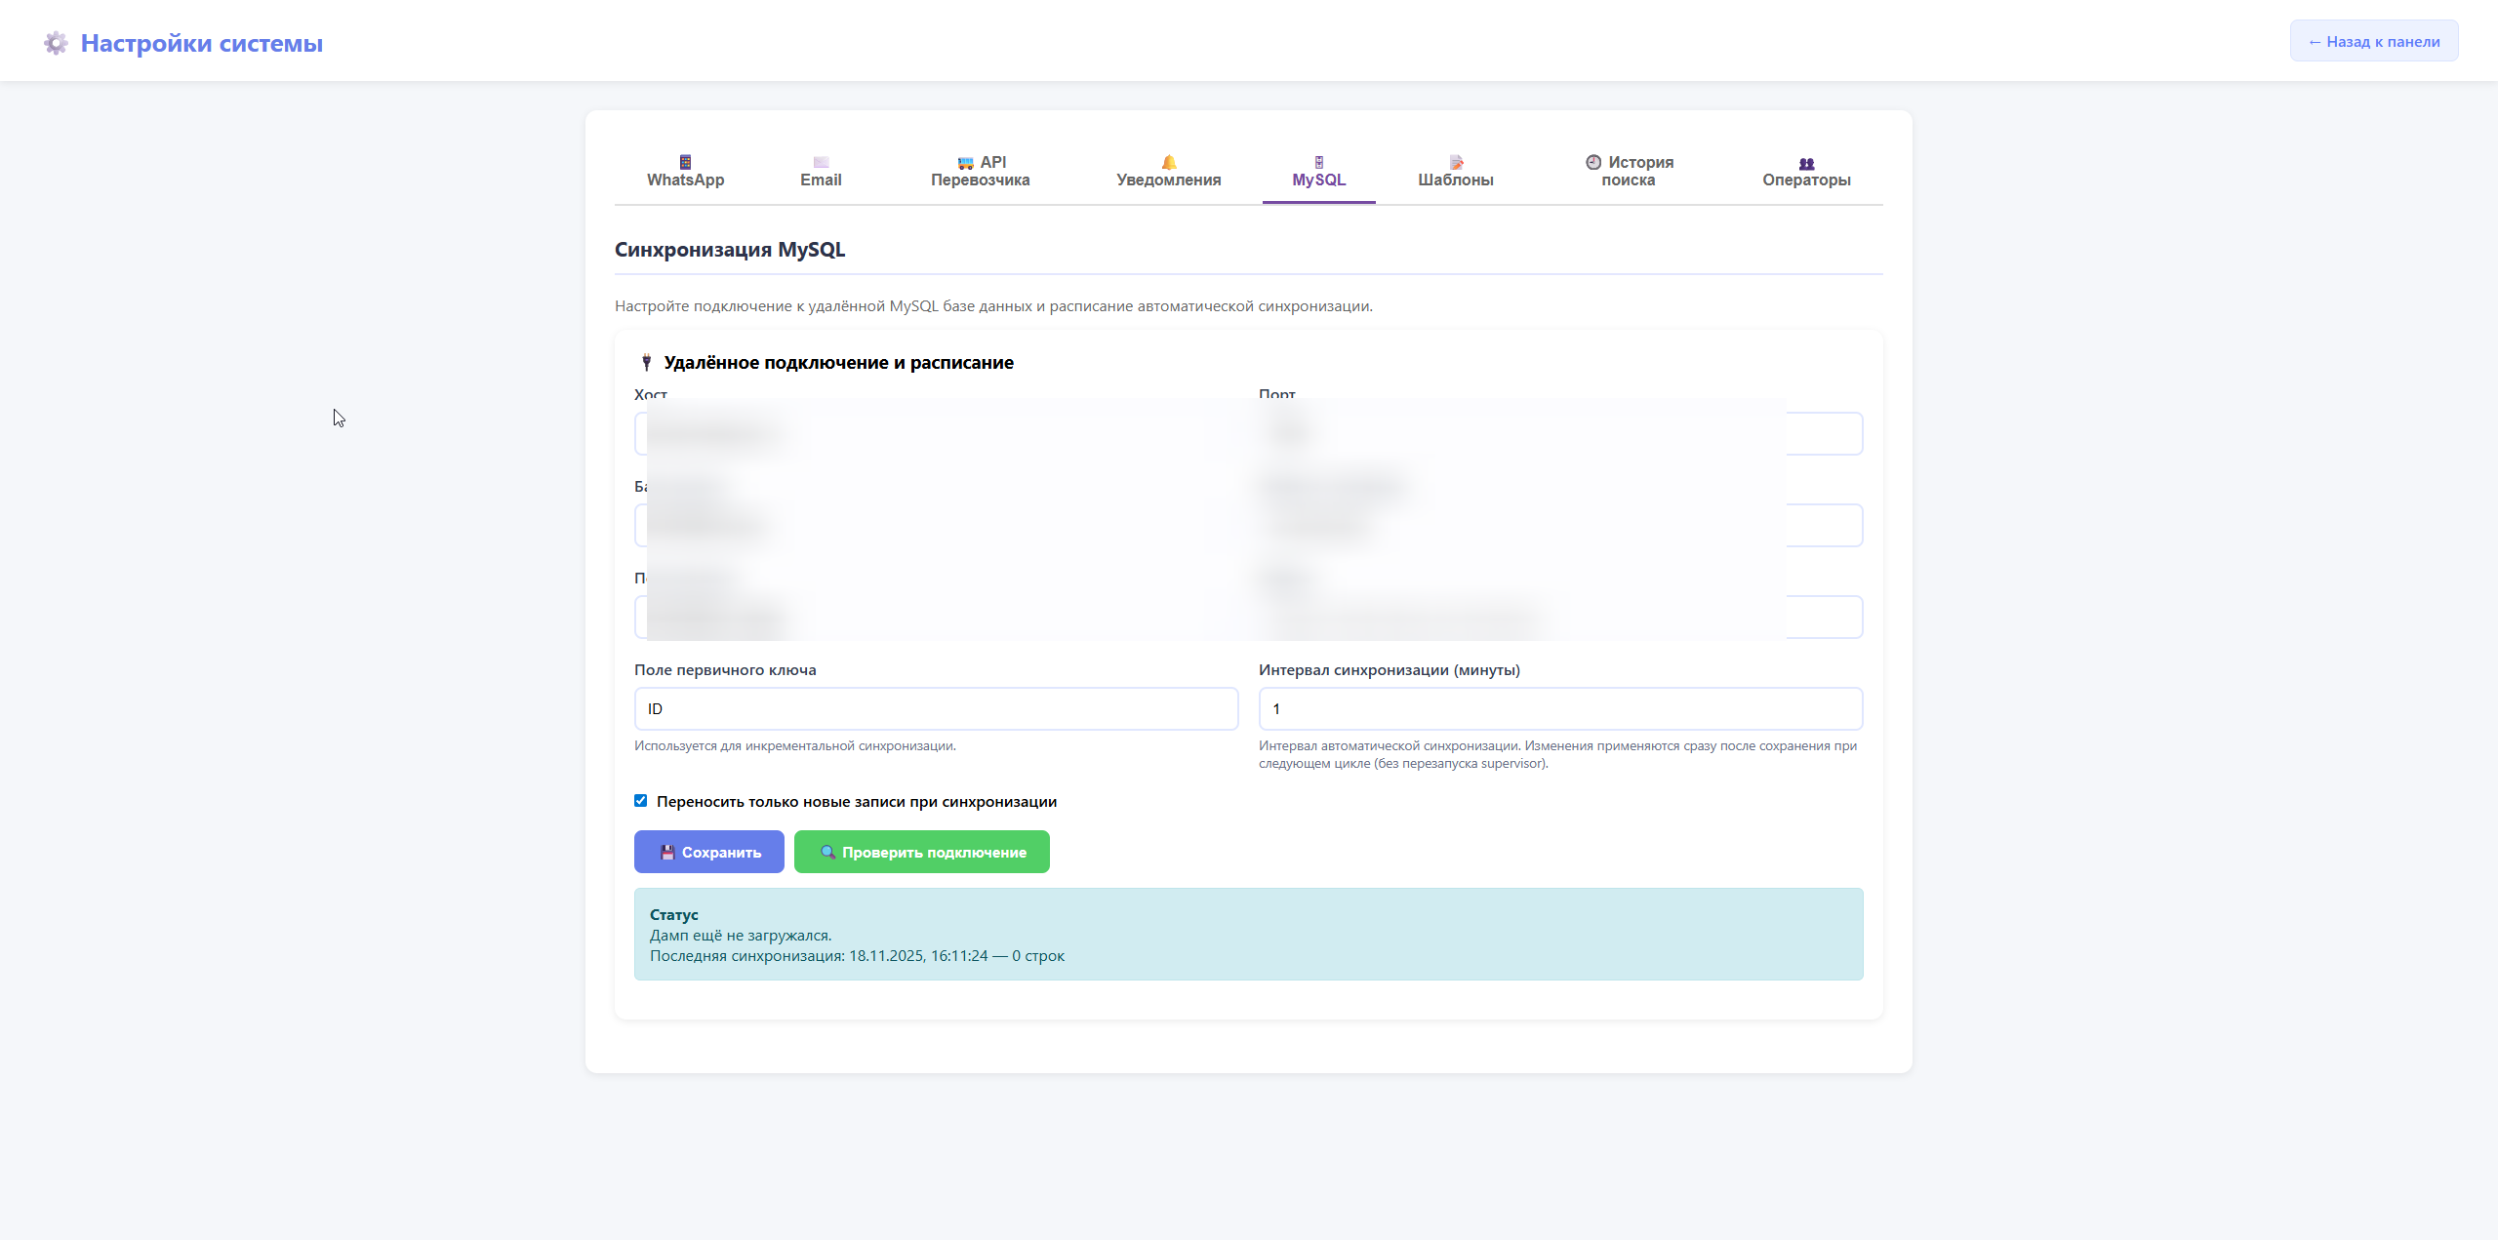Click the Уведомления bell icon
Viewport: 2498px width, 1240px height.
(x=1168, y=162)
